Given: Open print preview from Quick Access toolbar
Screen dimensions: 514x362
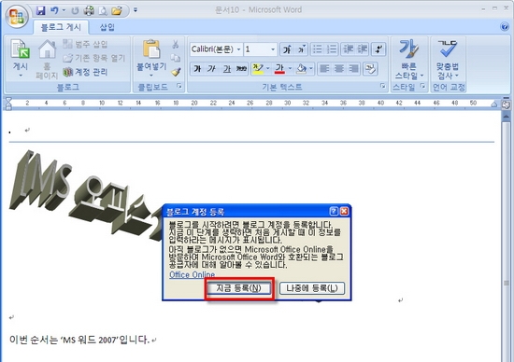Looking at the screenshot, I should (x=103, y=11).
